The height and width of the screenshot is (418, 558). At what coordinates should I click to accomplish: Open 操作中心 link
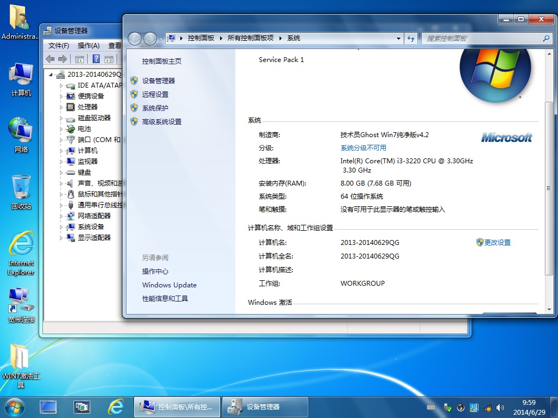pyautogui.click(x=155, y=271)
